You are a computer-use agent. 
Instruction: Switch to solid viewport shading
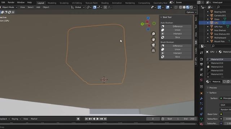point(184,7)
